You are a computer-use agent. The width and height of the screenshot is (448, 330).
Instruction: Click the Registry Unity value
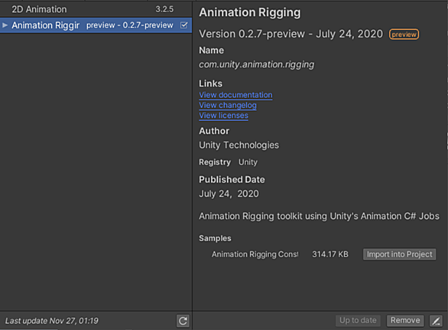[248, 162]
